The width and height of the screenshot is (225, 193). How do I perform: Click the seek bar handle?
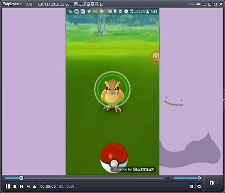point(21,178)
